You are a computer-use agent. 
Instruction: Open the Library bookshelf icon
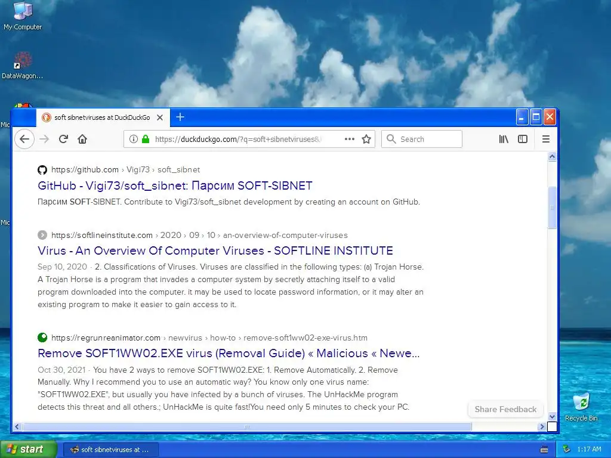(x=504, y=139)
